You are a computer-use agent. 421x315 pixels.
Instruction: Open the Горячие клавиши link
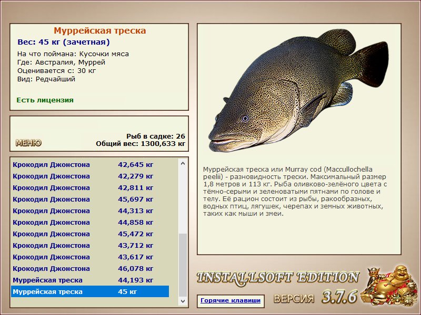[230, 300]
